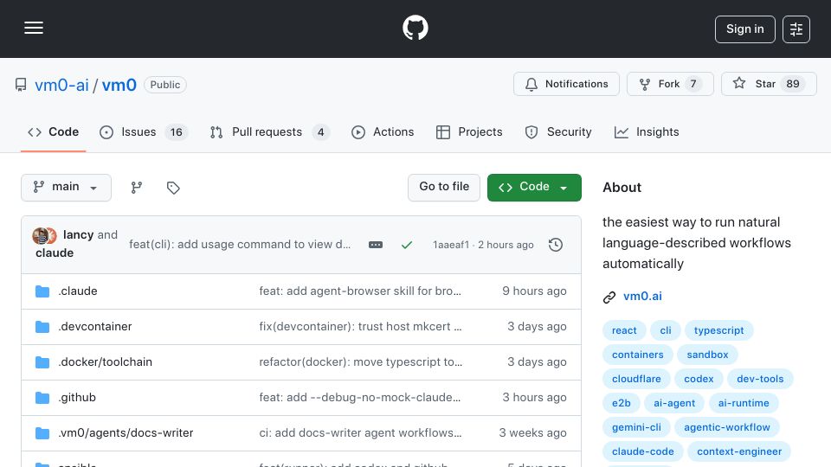Expand commit message ellipsis button
Image resolution: width=831 pixels, height=467 pixels.
point(375,245)
